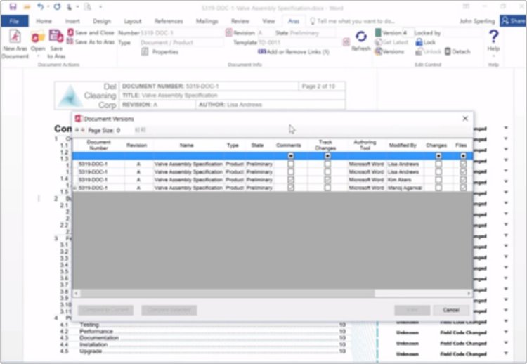Image resolution: width=527 pixels, height=364 pixels.
Task: Click the dialog horizontal scrollbar thumb
Action: [x=227, y=293]
